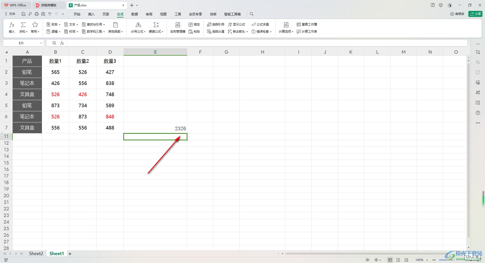Image resolution: width=485 pixels, height=263 pixels.
Task: Click the AI formula writer icon
Action: point(138,25)
